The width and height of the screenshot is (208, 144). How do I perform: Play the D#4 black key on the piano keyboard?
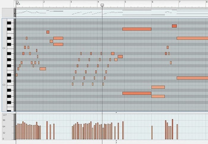coord(9,38)
